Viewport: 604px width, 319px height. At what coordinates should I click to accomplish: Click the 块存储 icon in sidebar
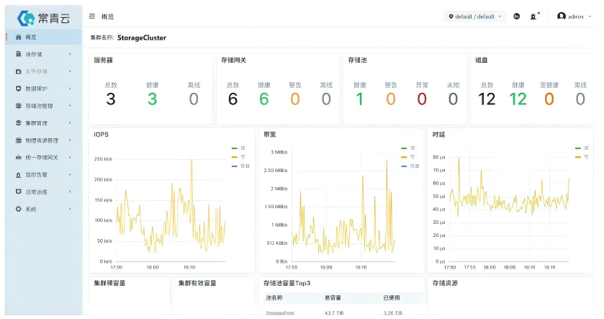19,54
